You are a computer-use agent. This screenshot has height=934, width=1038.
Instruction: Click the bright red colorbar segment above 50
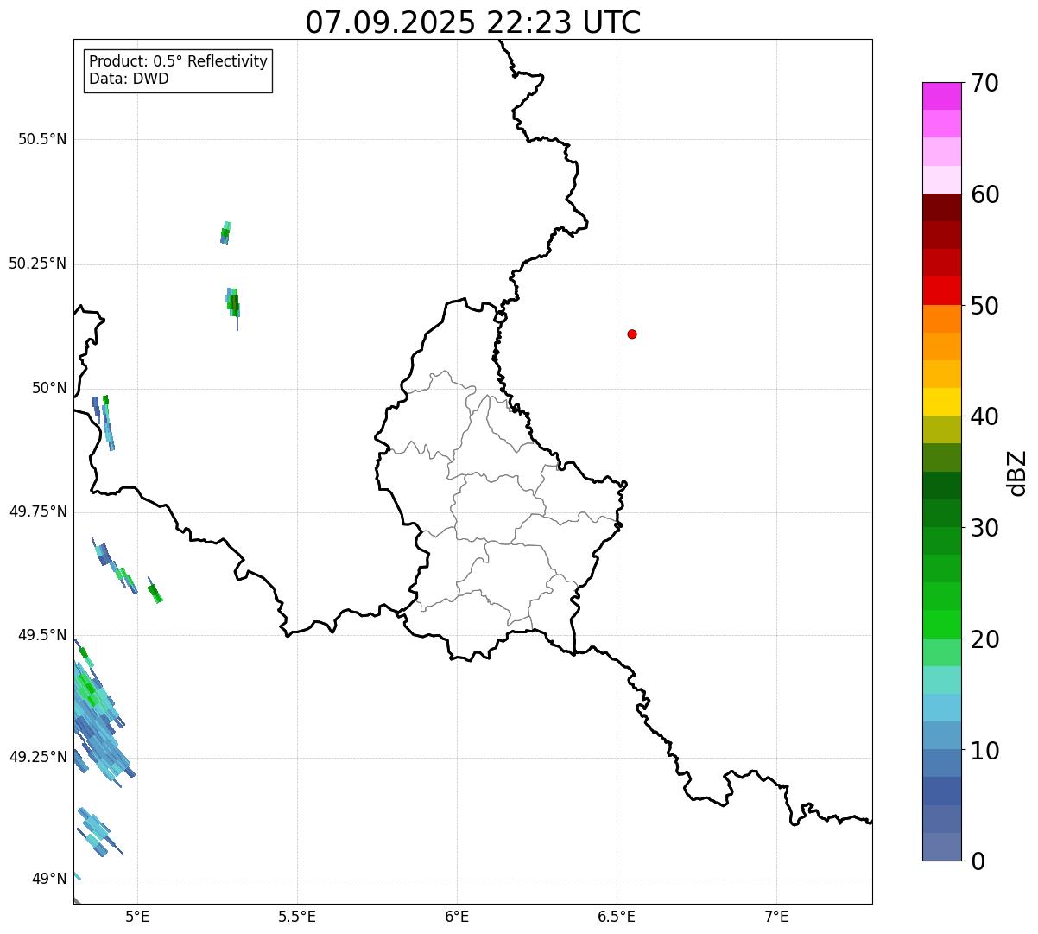[x=941, y=291]
